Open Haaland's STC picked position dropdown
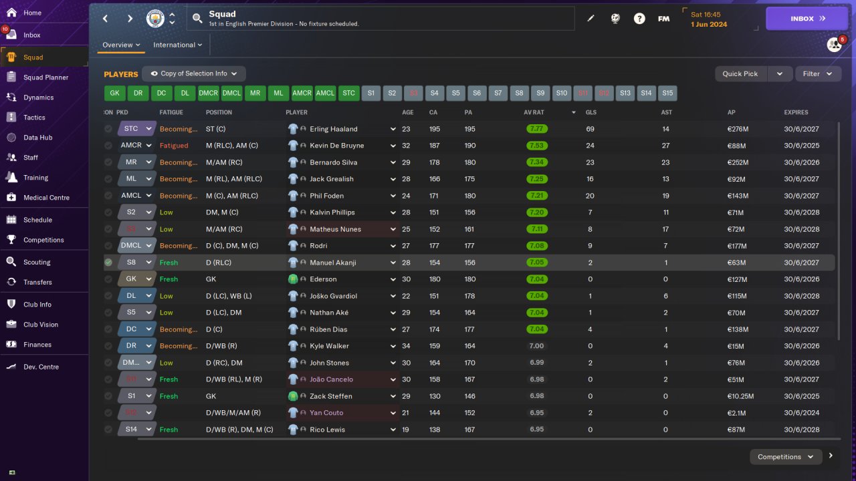This screenshot has width=856, height=481. pyautogui.click(x=136, y=129)
